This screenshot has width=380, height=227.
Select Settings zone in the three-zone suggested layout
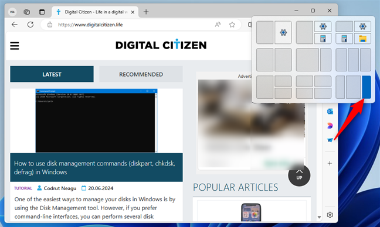click(x=323, y=26)
